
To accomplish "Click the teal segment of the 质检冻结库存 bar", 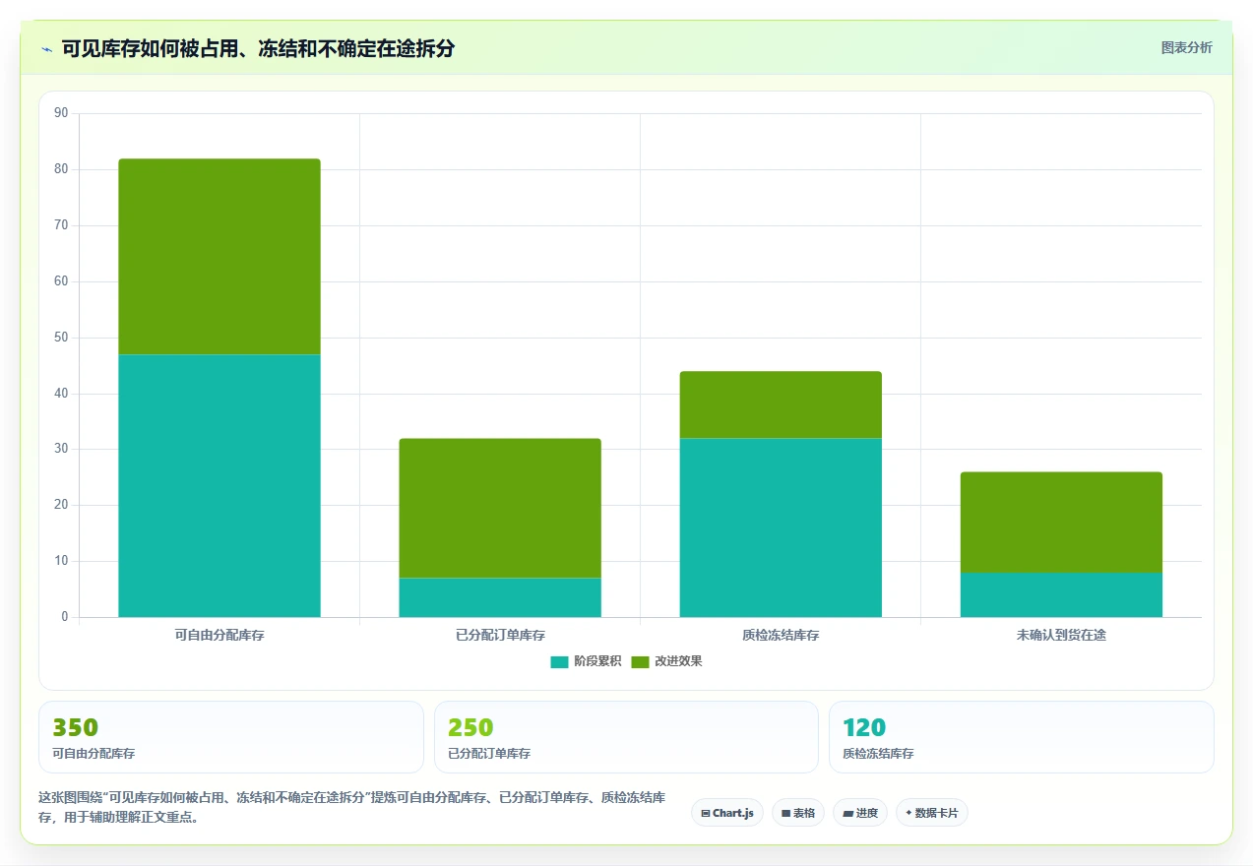I will click(x=781, y=527).
